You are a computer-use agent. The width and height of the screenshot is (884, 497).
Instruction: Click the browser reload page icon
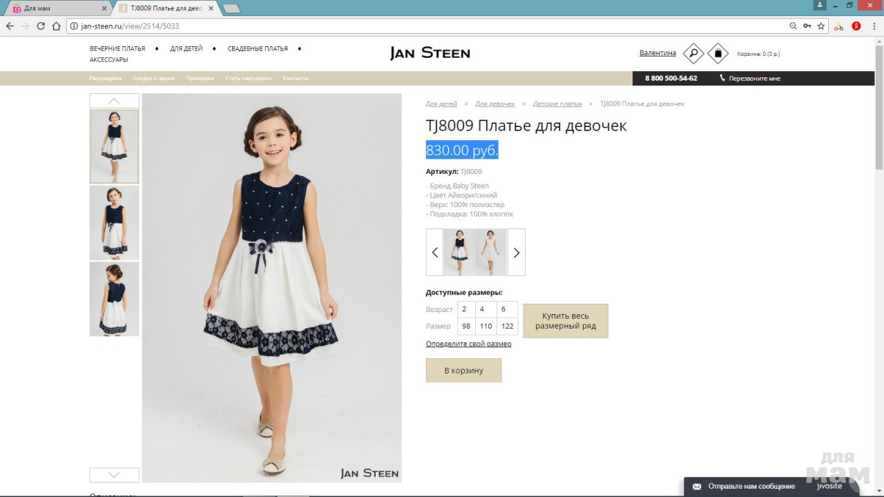(41, 26)
